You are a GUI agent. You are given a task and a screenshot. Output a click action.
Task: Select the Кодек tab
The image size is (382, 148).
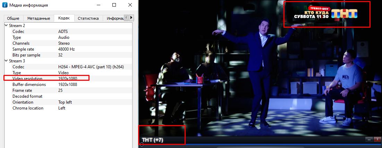pos(64,18)
